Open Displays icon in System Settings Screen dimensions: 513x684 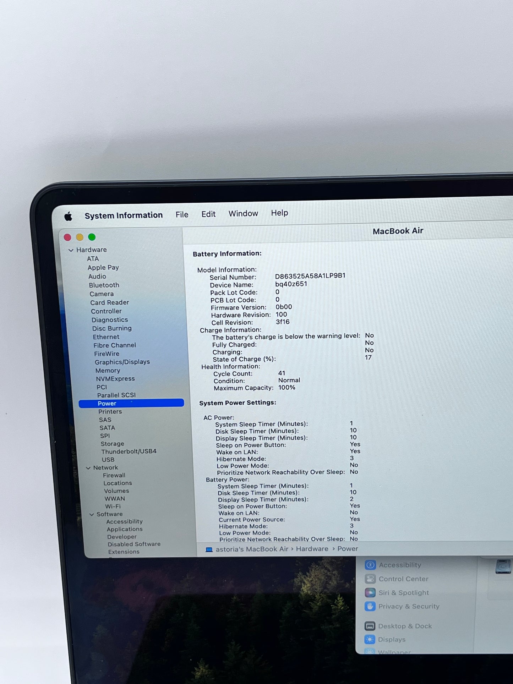click(370, 640)
